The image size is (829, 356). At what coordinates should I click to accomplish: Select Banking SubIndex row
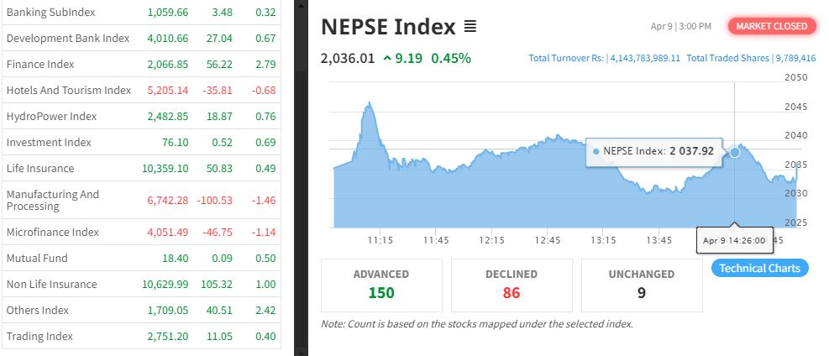click(x=50, y=13)
